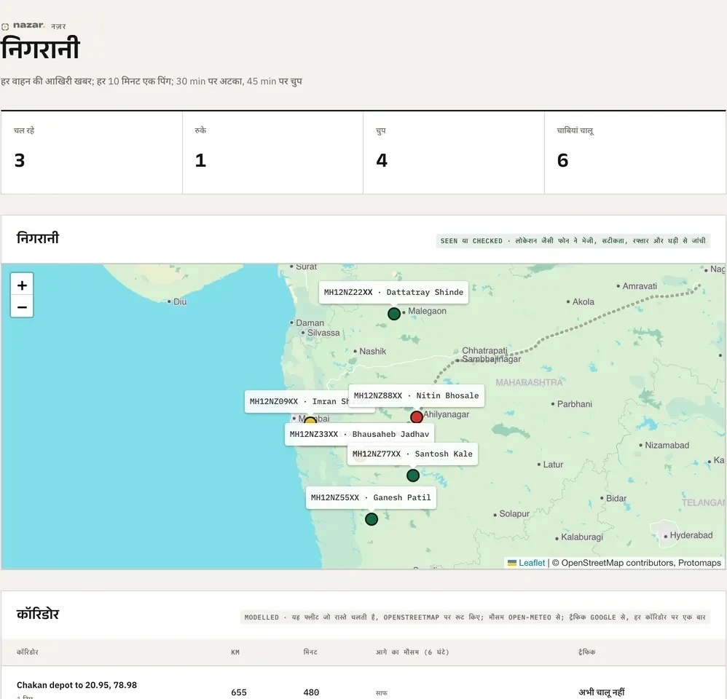Click the 'चाबियां चालू' card showing 6
The height and width of the screenshot is (699, 727).
click(x=634, y=152)
